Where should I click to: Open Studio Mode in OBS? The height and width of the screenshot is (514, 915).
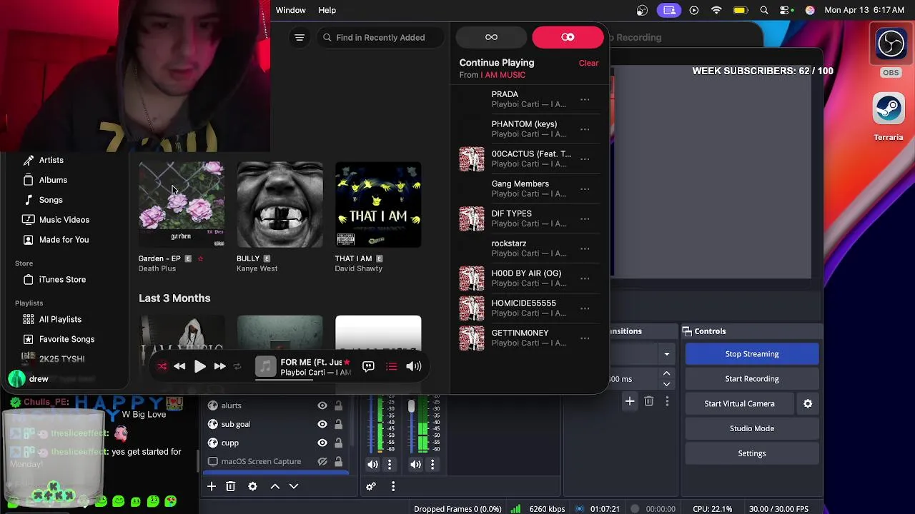[x=752, y=428]
